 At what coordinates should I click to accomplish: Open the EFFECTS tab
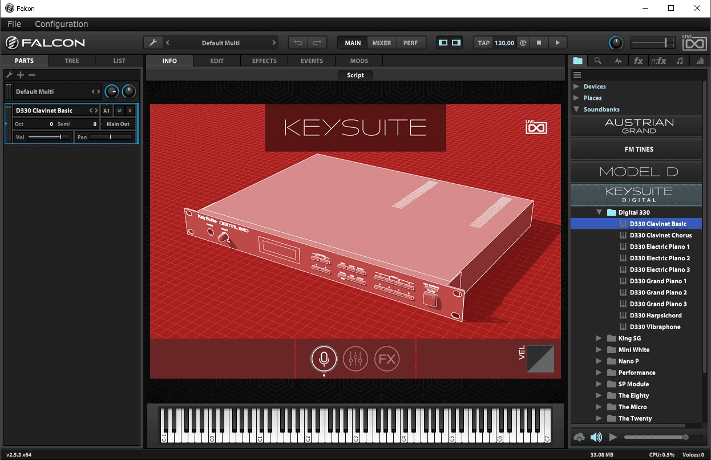264,60
